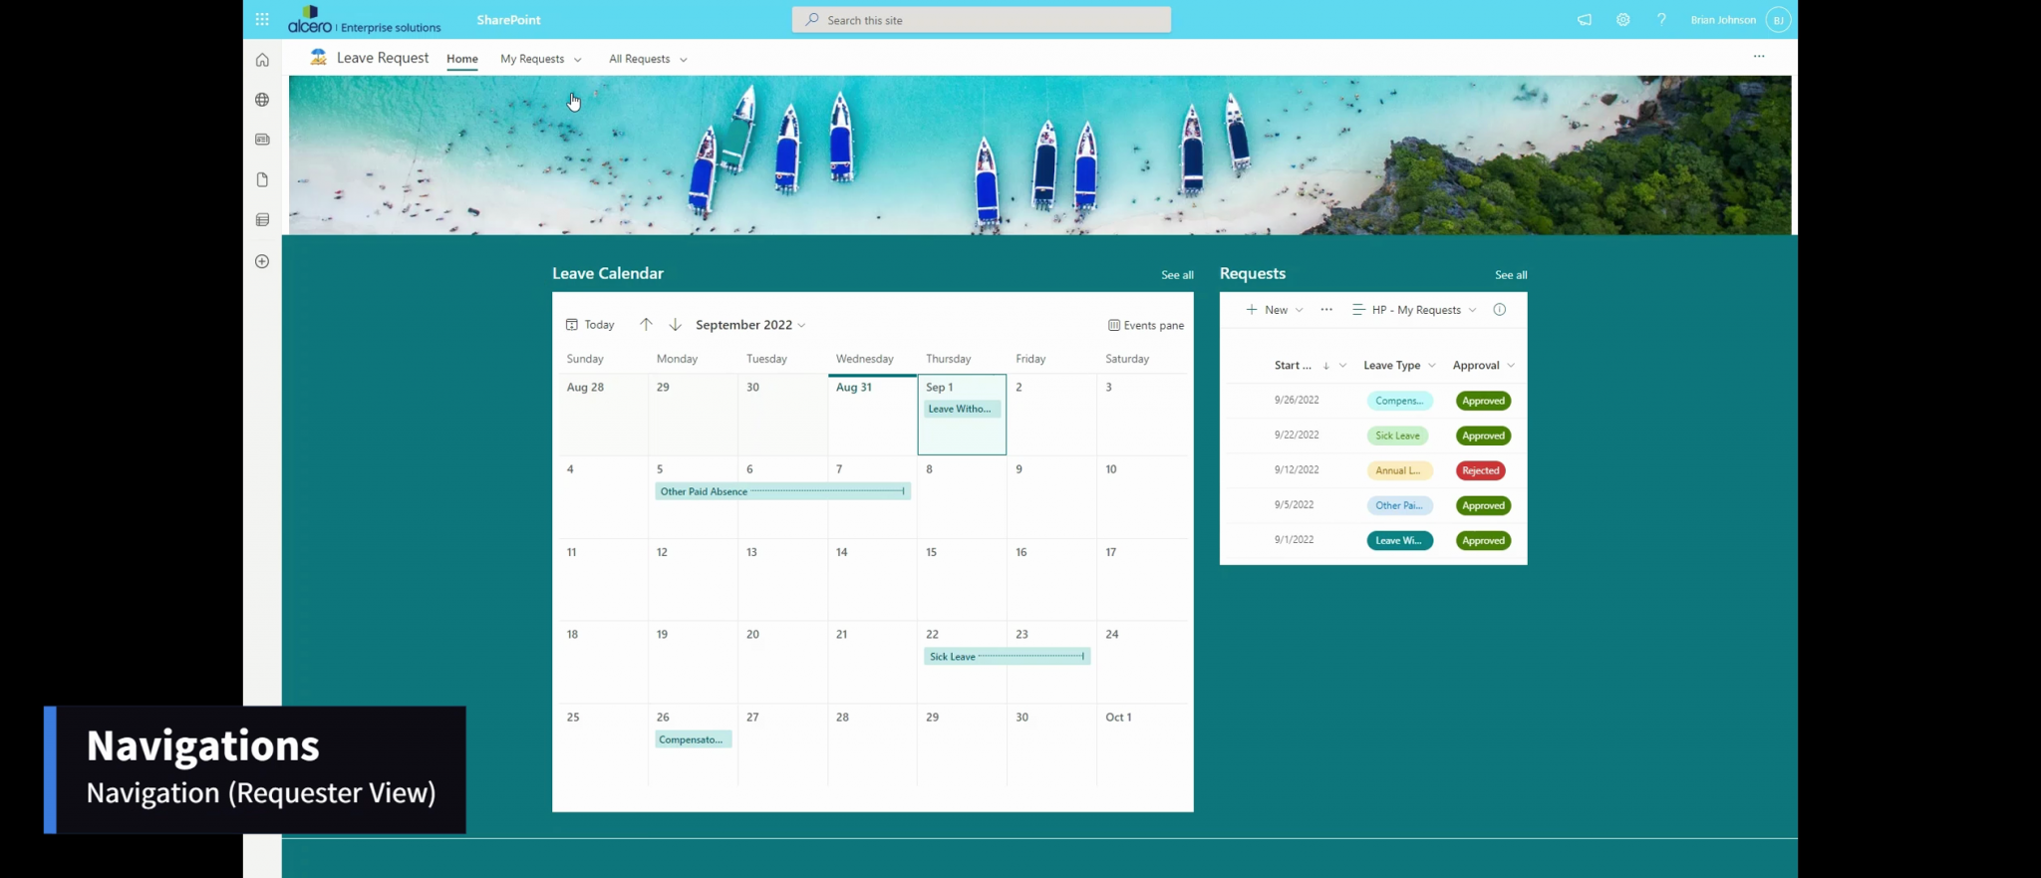Viewport: 2041px width, 878px height.
Task: Click the Help question mark icon
Action: [1661, 20]
